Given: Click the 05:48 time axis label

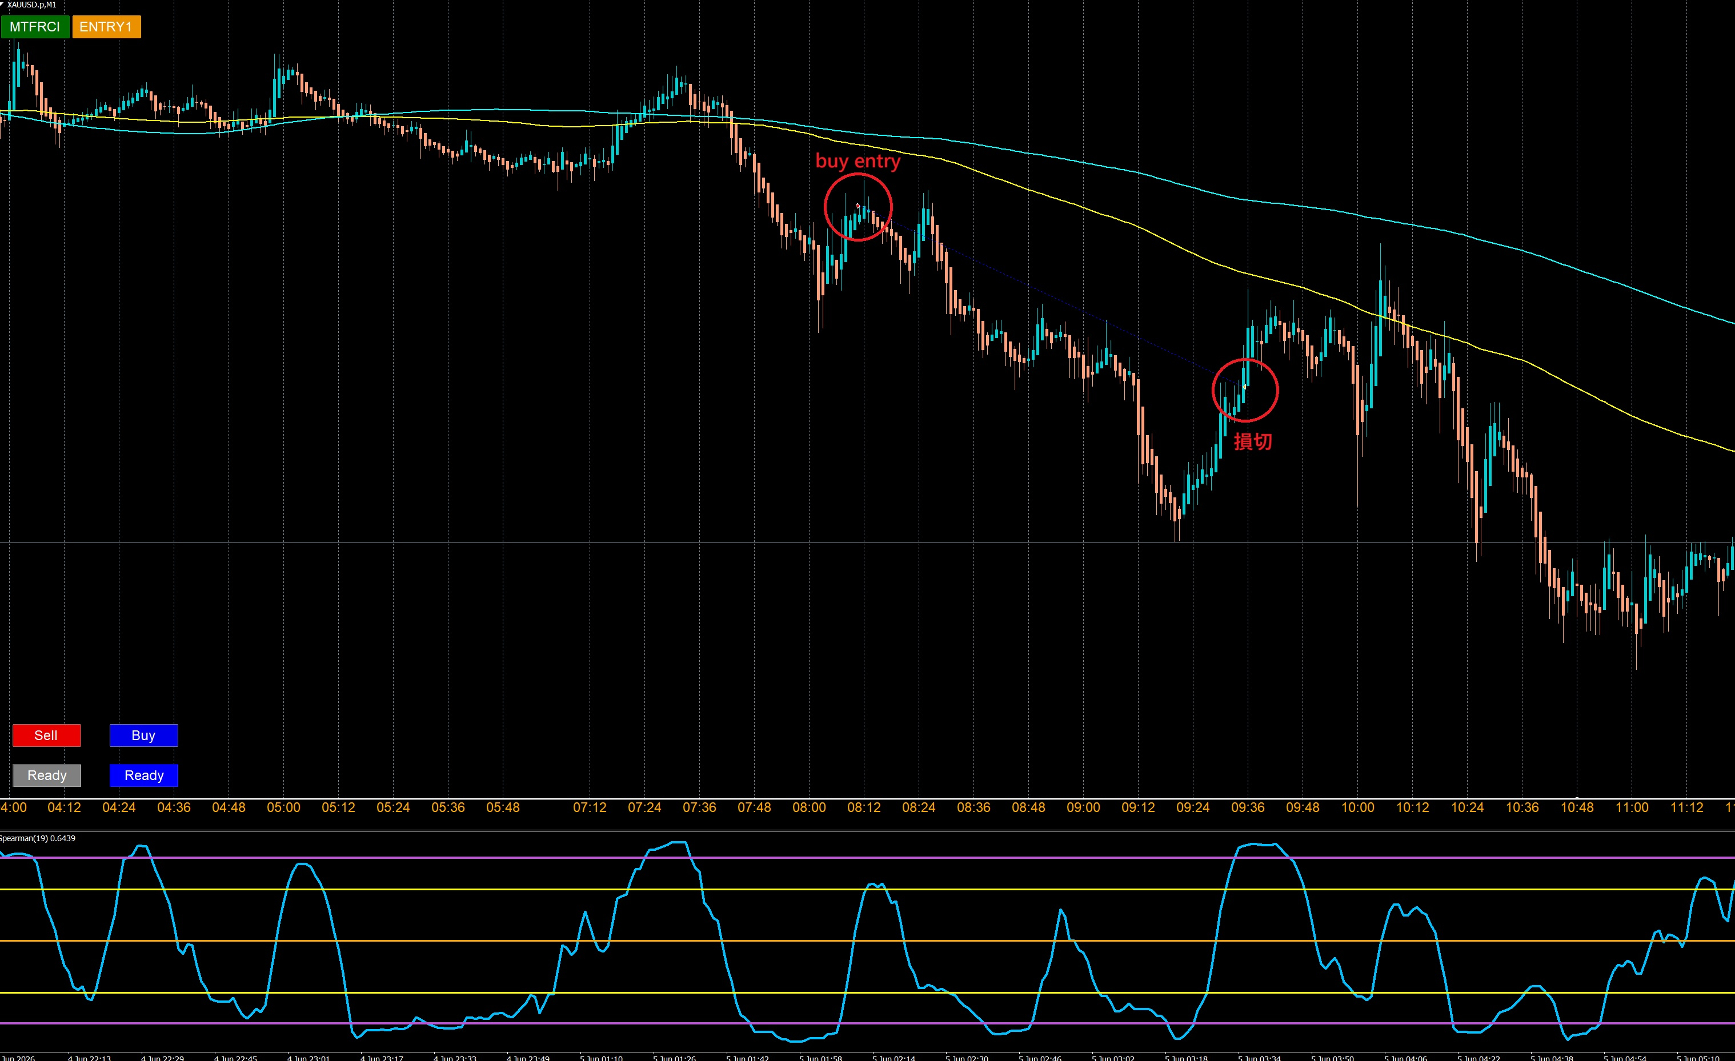Looking at the screenshot, I should tap(503, 807).
